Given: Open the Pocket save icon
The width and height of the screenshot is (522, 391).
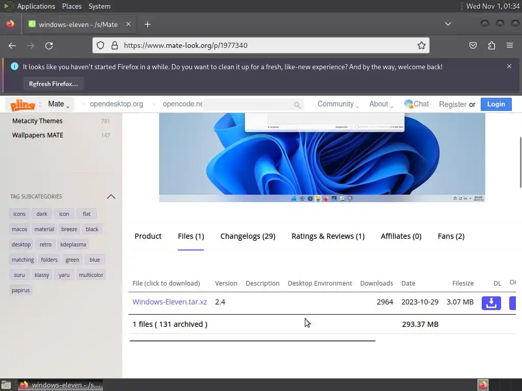Looking at the screenshot, I should (473, 45).
